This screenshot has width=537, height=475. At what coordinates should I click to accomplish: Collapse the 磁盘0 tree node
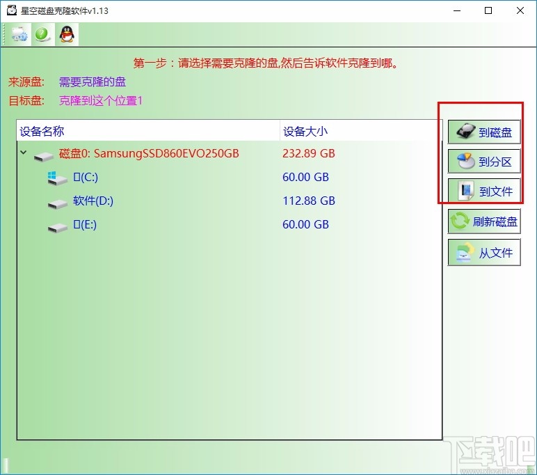click(23, 153)
